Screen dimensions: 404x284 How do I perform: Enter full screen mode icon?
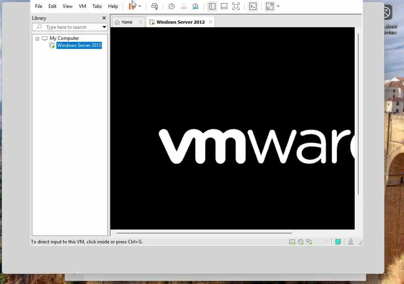pyautogui.click(x=236, y=6)
